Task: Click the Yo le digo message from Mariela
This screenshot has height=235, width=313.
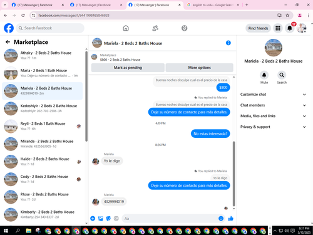Action: (x=112, y=161)
